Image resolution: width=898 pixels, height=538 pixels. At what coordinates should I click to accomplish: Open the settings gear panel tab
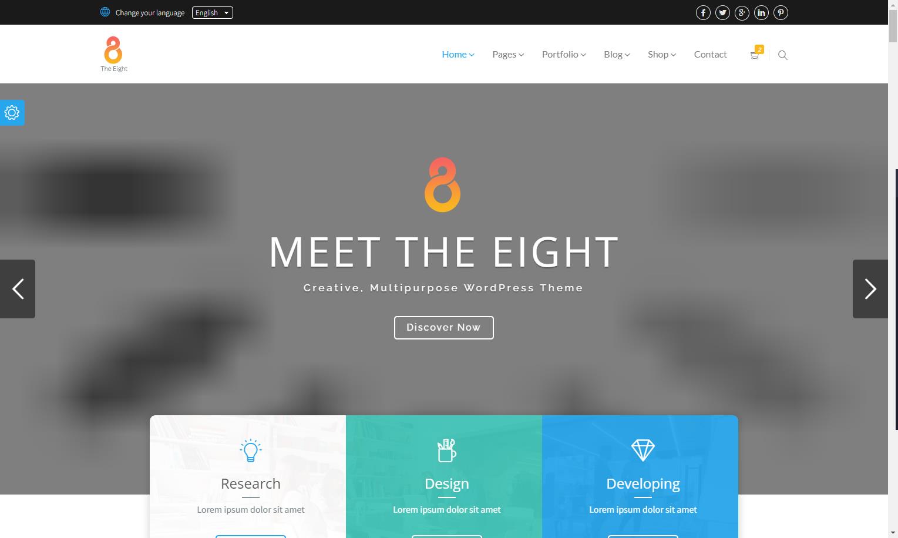tap(12, 112)
